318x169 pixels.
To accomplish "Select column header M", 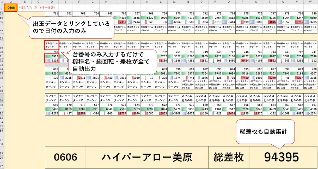I will pos(174,2).
